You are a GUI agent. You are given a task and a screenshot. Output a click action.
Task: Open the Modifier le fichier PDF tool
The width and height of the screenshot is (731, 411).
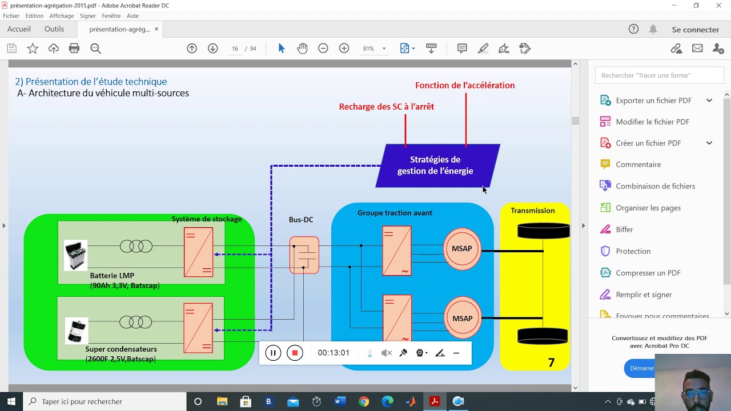click(652, 122)
